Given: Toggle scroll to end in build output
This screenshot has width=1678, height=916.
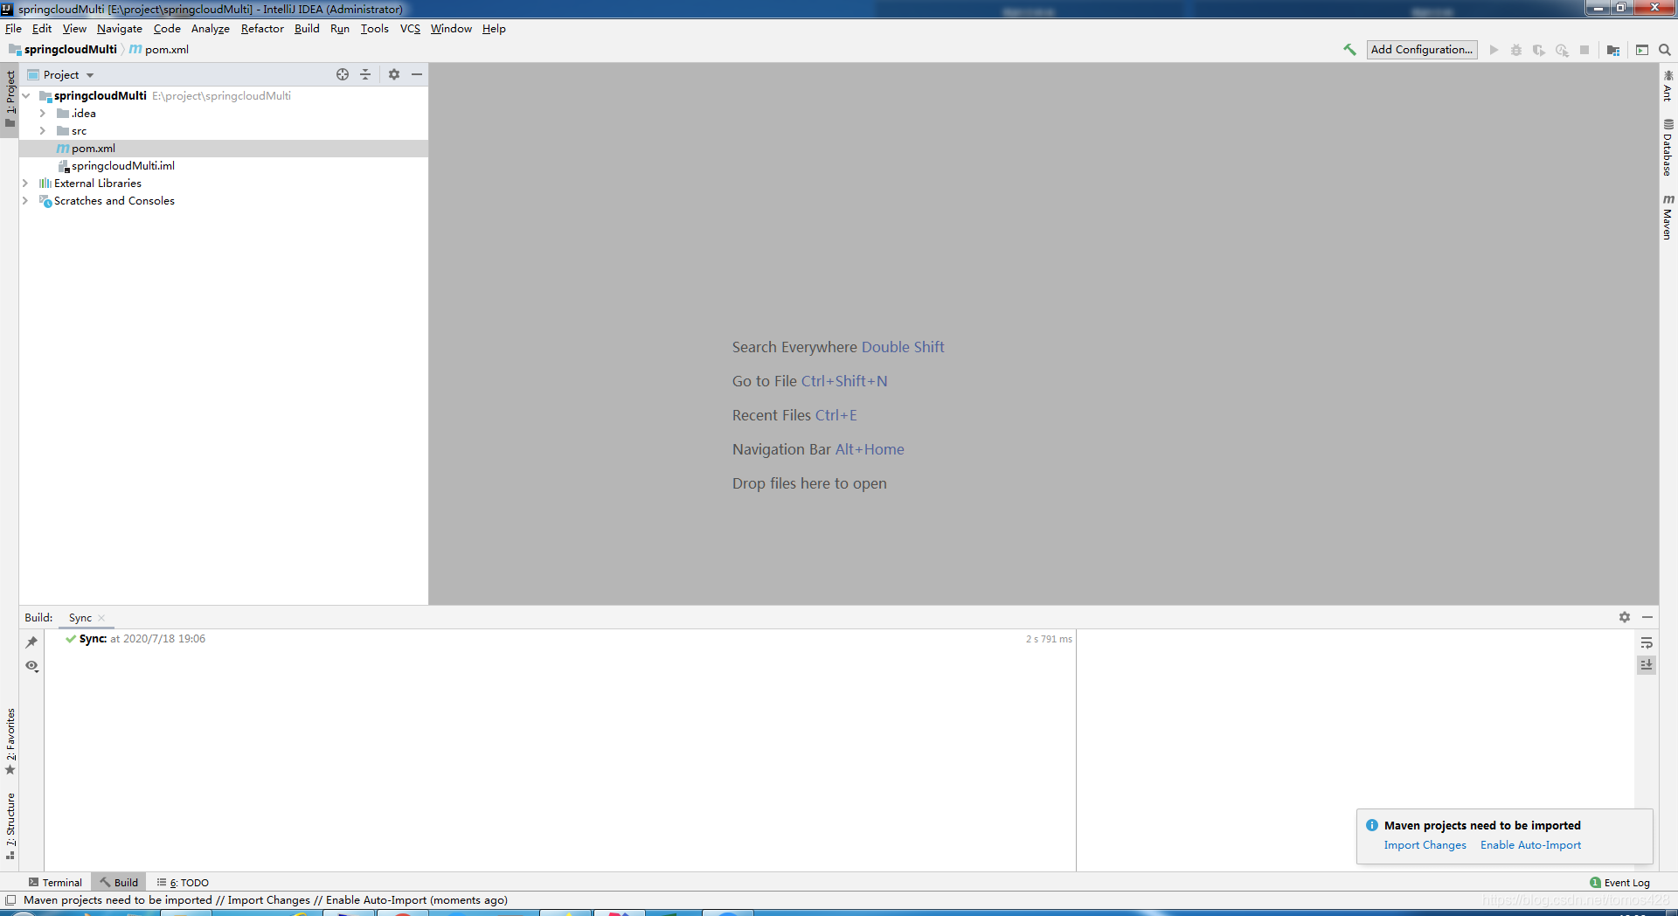Looking at the screenshot, I should coord(1647,665).
